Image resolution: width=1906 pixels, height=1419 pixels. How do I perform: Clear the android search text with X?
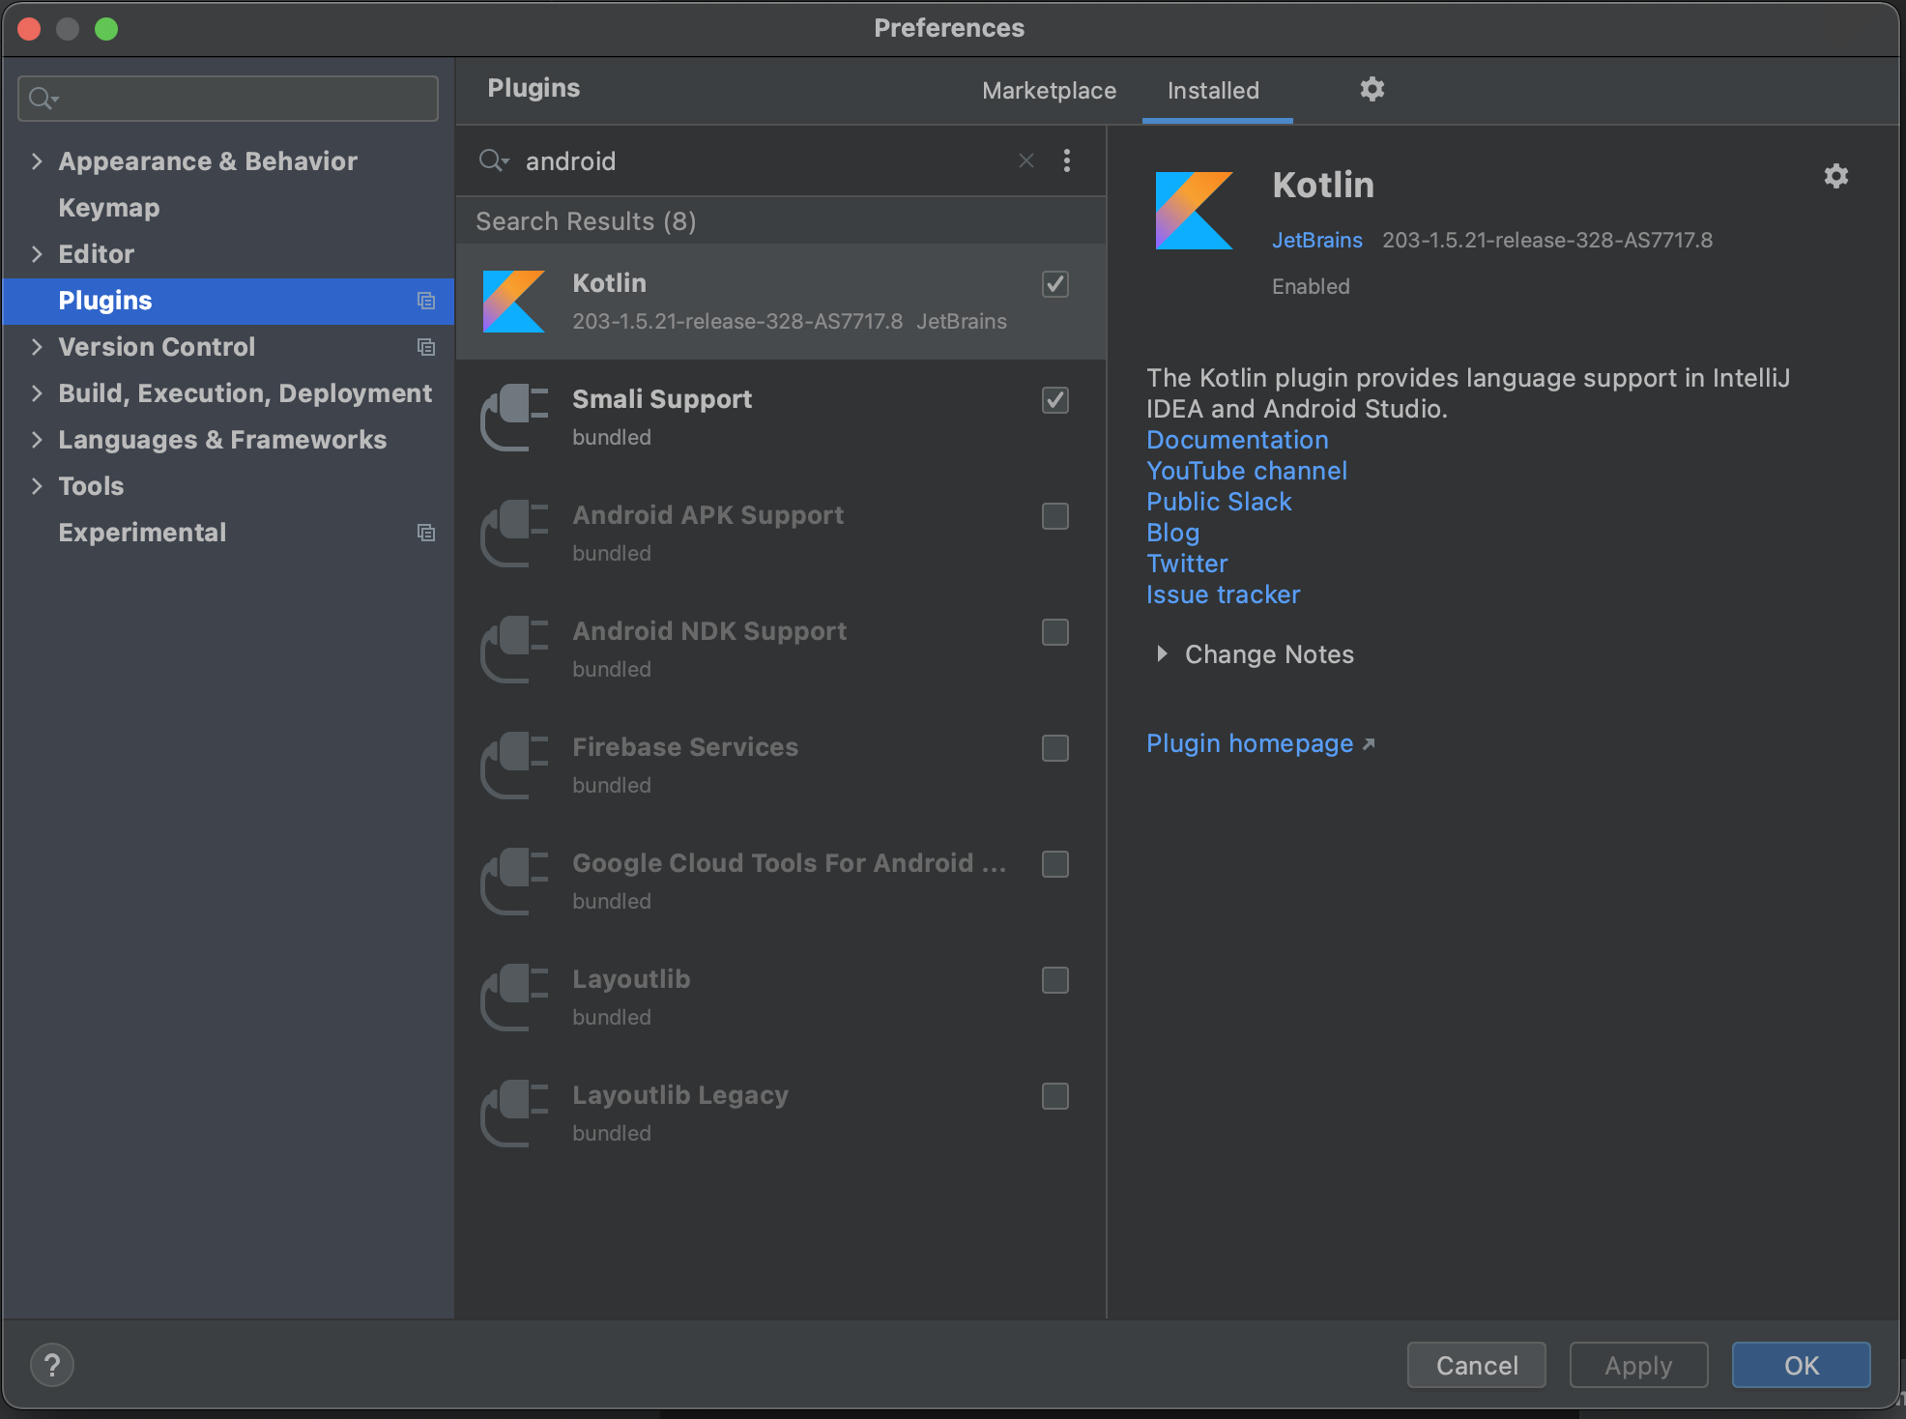(1025, 160)
